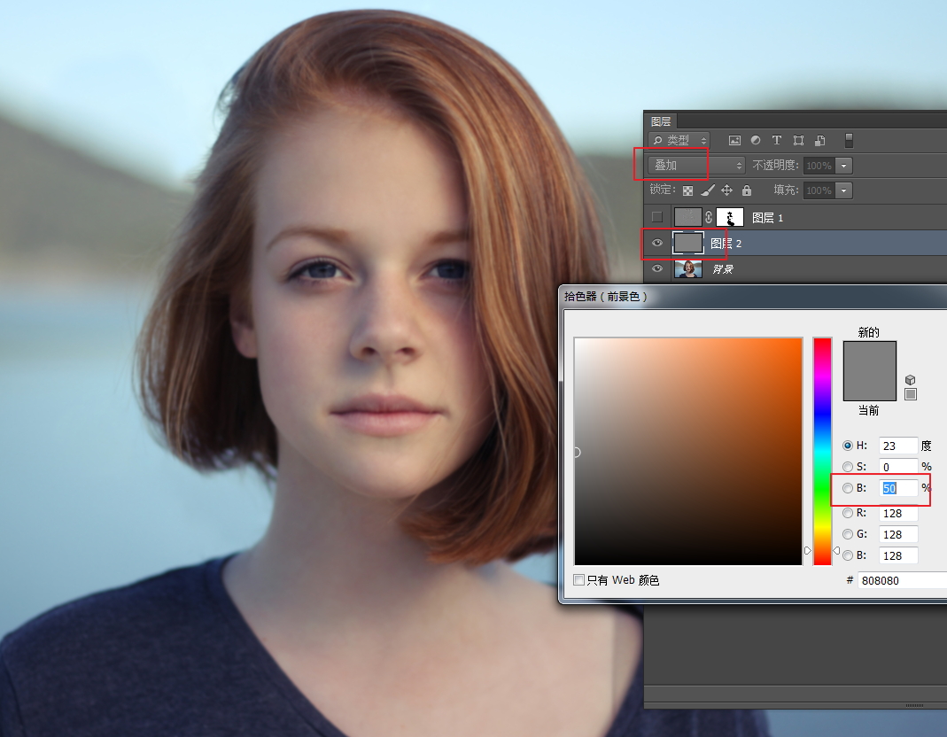This screenshot has width=947, height=737.
Task: Click the 不透明度 label
Action: click(x=775, y=165)
